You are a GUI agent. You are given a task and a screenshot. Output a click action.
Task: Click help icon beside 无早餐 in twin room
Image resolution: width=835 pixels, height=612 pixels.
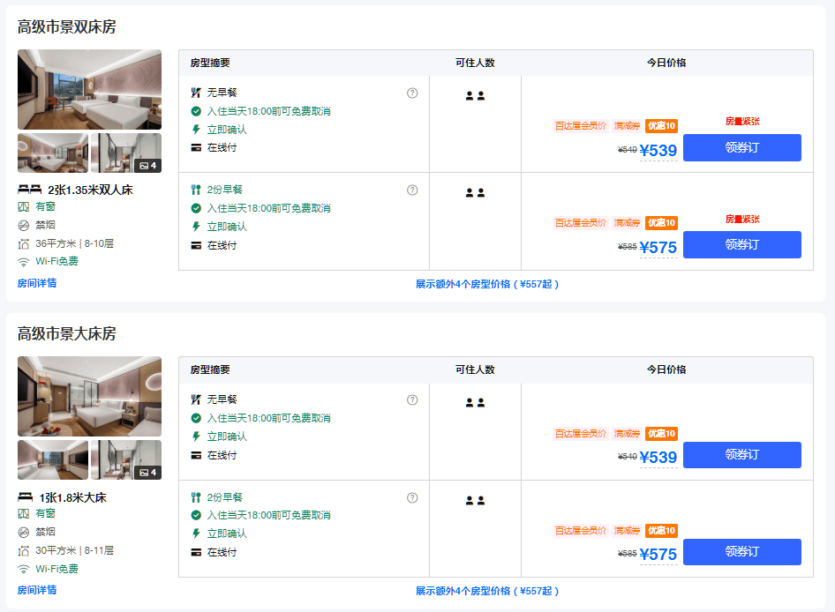point(412,93)
